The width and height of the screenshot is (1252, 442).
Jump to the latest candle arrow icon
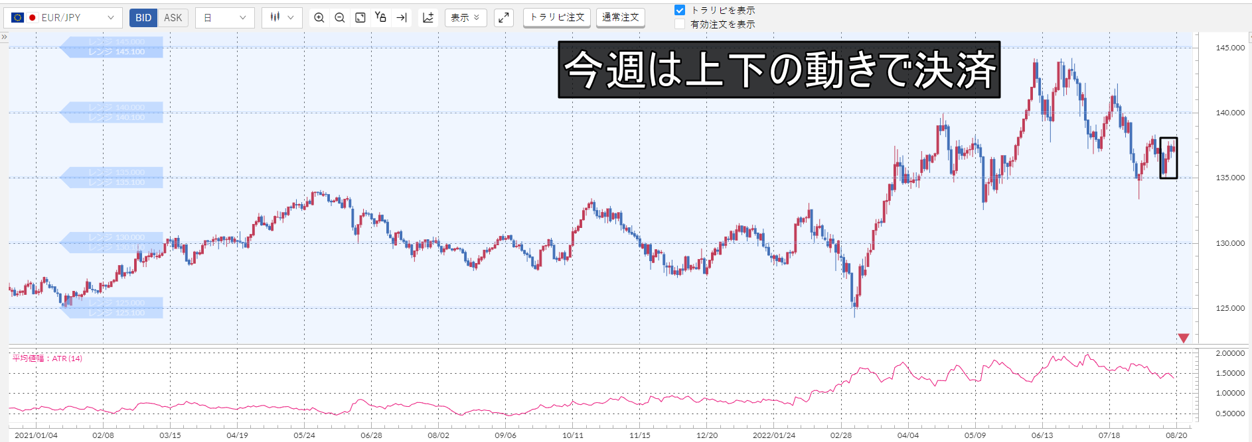pyautogui.click(x=402, y=18)
